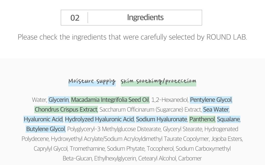Click Hydrolyzed Hyaluronic Acid ingredient
This screenshot has height=165, width=265.
coord(99,119)
